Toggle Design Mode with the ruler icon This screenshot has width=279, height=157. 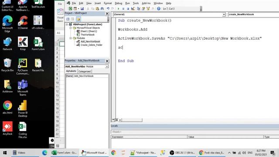(133, 9)
